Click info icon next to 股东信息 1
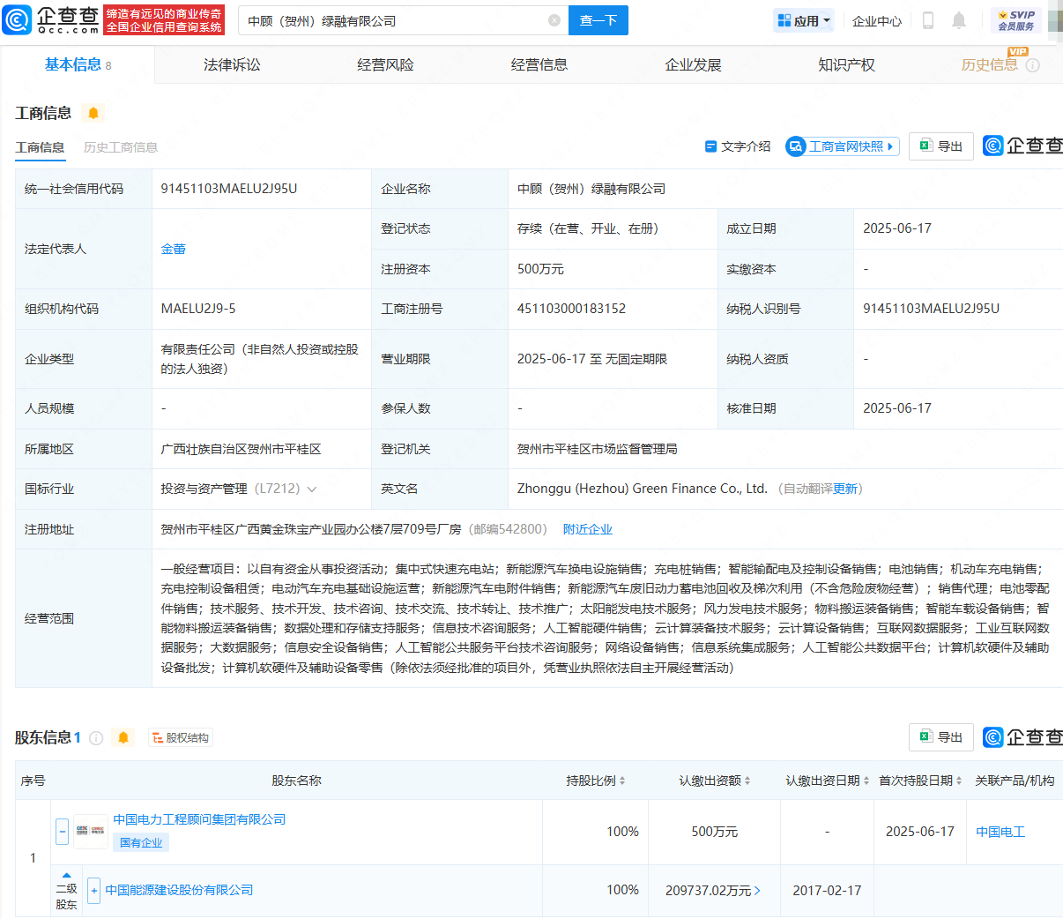 pos(96,737)
